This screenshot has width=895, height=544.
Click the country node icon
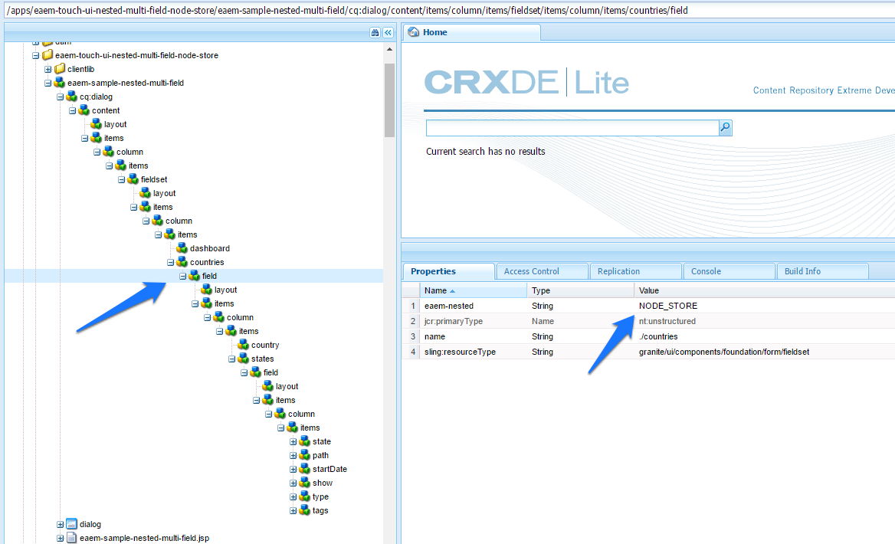click(x=244, y=345)
